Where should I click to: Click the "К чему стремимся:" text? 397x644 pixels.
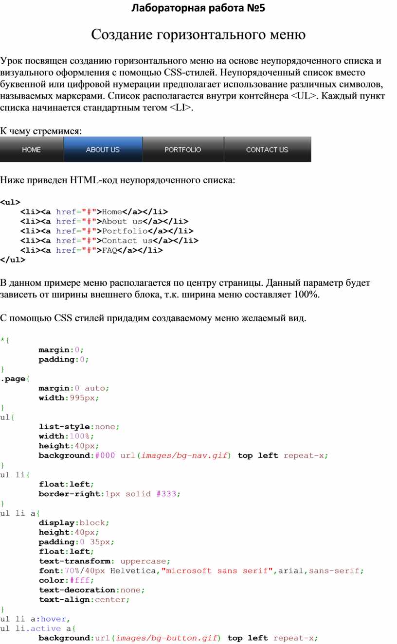point(41,131)
